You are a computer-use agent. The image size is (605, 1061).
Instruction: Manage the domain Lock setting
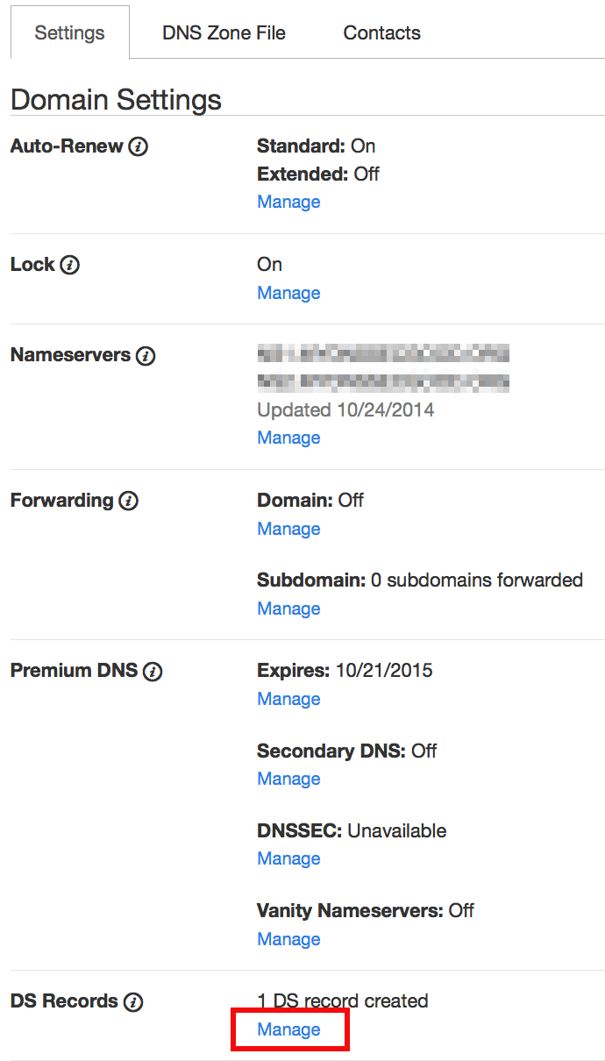[288, 293]
